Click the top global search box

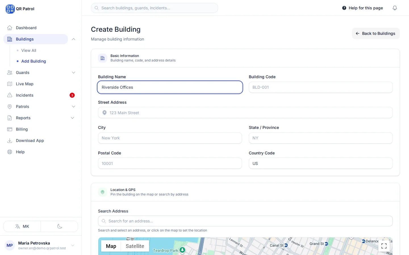[155, 8]
